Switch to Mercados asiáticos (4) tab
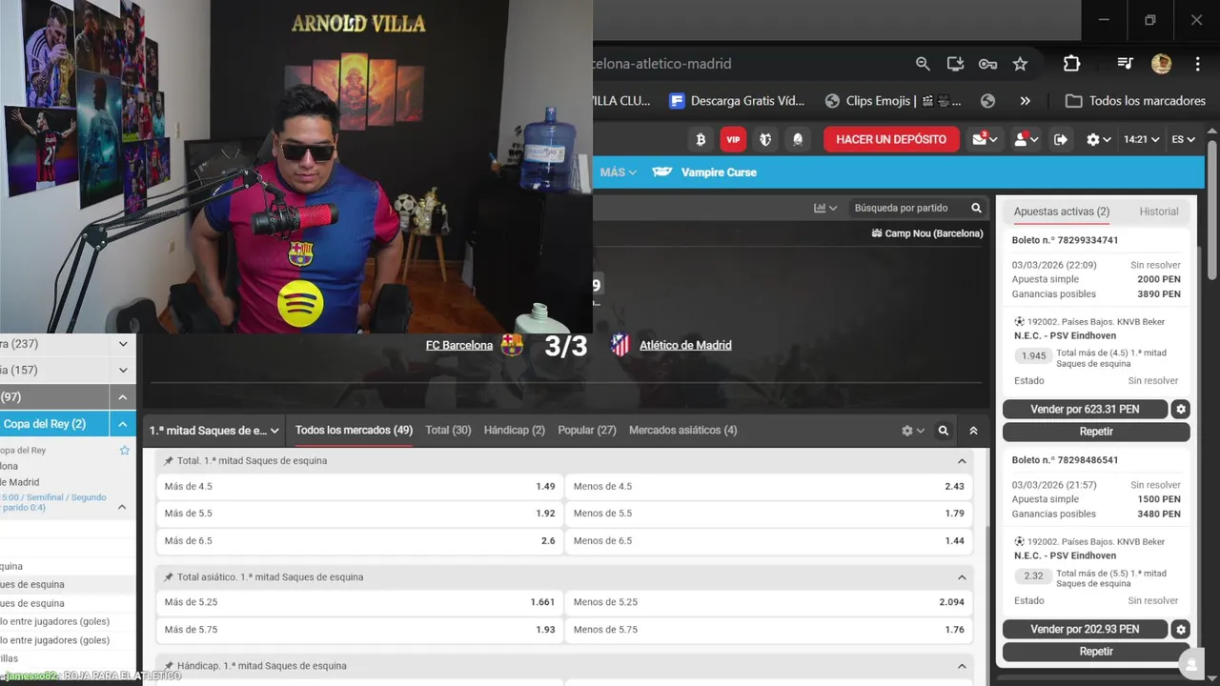This screenshot has height=686, width=1220. (x=683, y=431)
